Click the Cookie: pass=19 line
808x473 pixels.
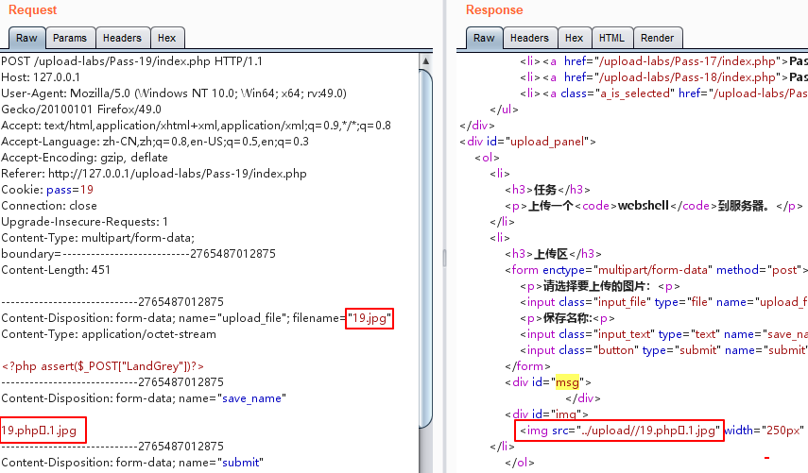47,190
